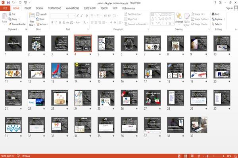The image size is (238, 158).
Task: Click the Slide Sorter view icon
Action: pyautogui.click(x=186, y=156)
